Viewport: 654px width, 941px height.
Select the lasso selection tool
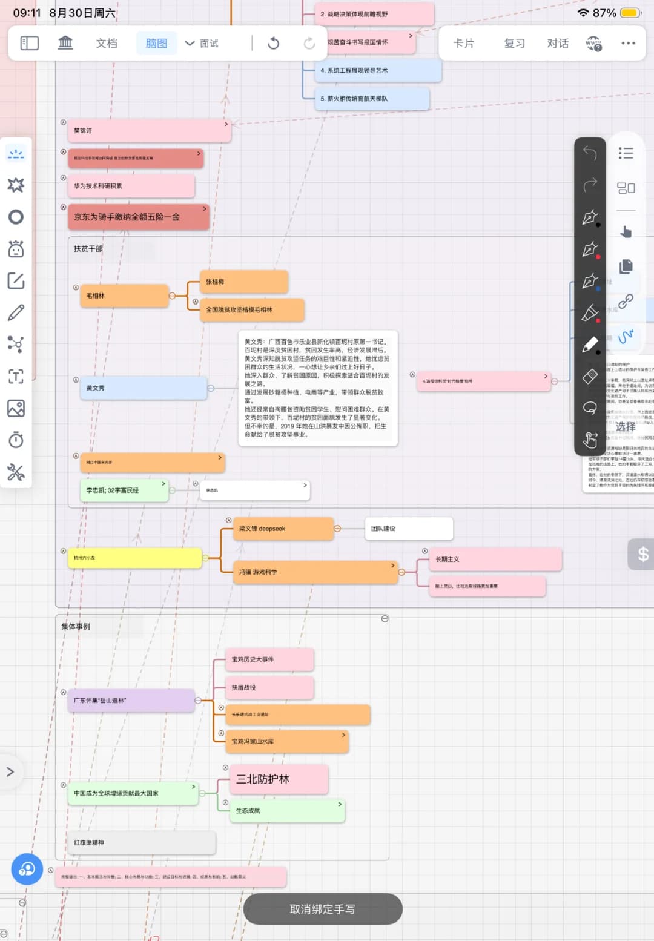590,408
